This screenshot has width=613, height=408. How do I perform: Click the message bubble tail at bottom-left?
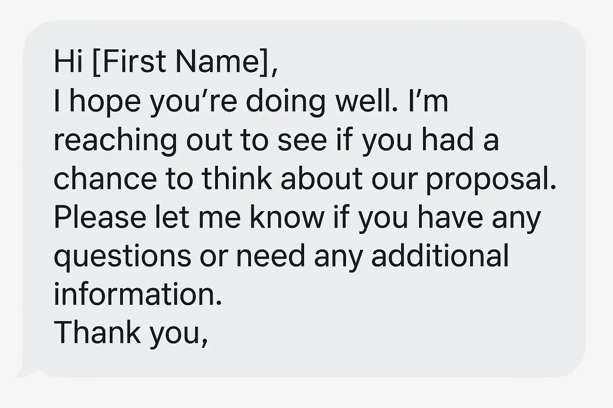pos(27,373)
